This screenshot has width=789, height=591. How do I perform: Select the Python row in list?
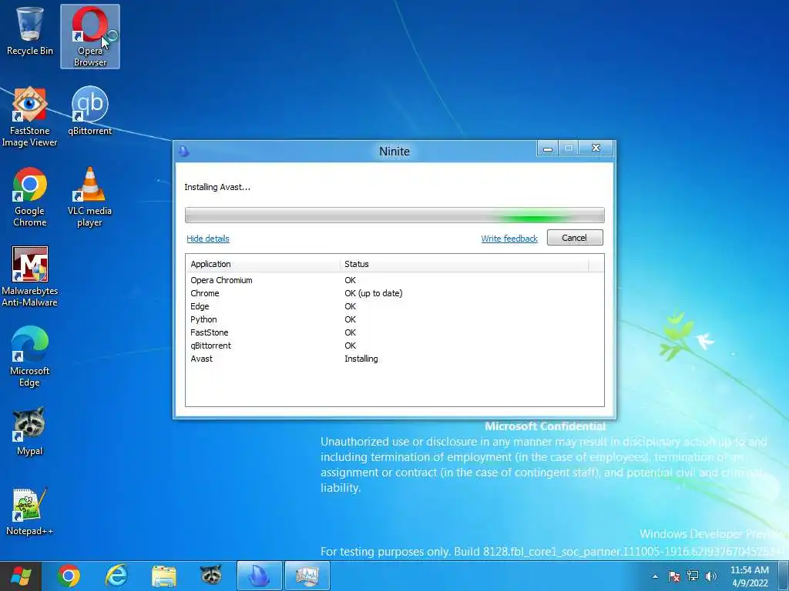click(x=394, y=319)
